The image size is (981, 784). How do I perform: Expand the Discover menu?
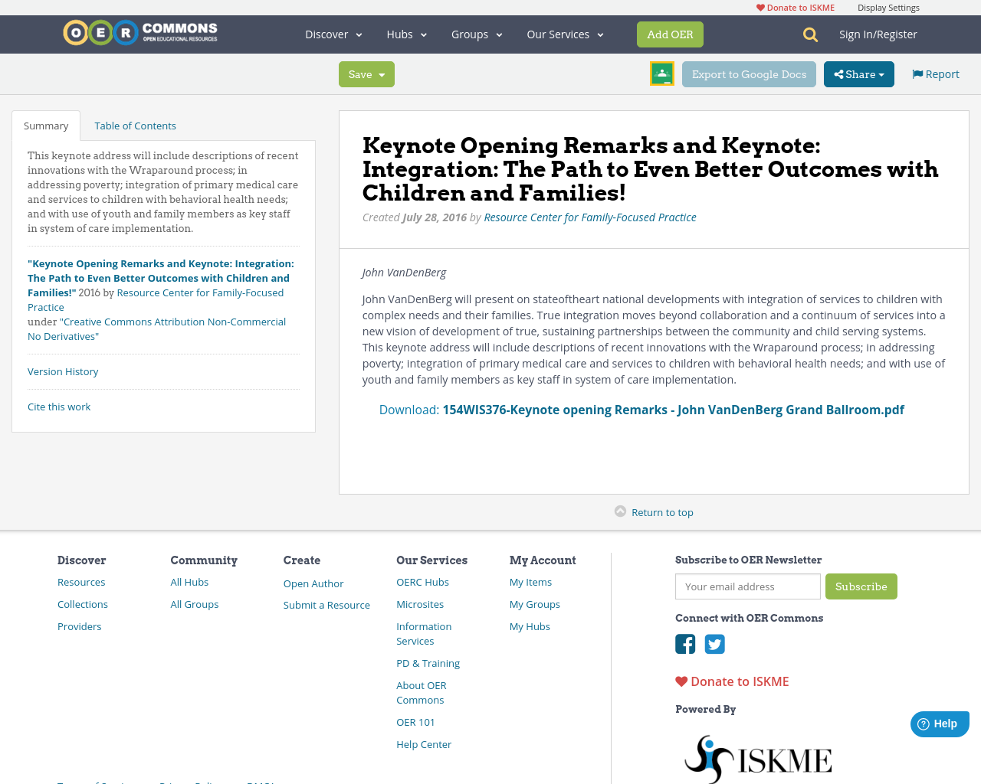tap(333, 34)
